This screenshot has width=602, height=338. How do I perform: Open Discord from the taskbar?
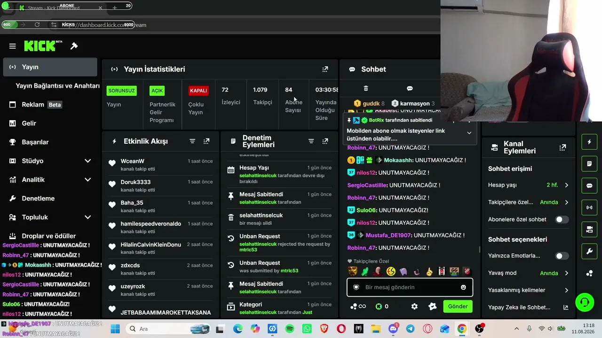393,329
